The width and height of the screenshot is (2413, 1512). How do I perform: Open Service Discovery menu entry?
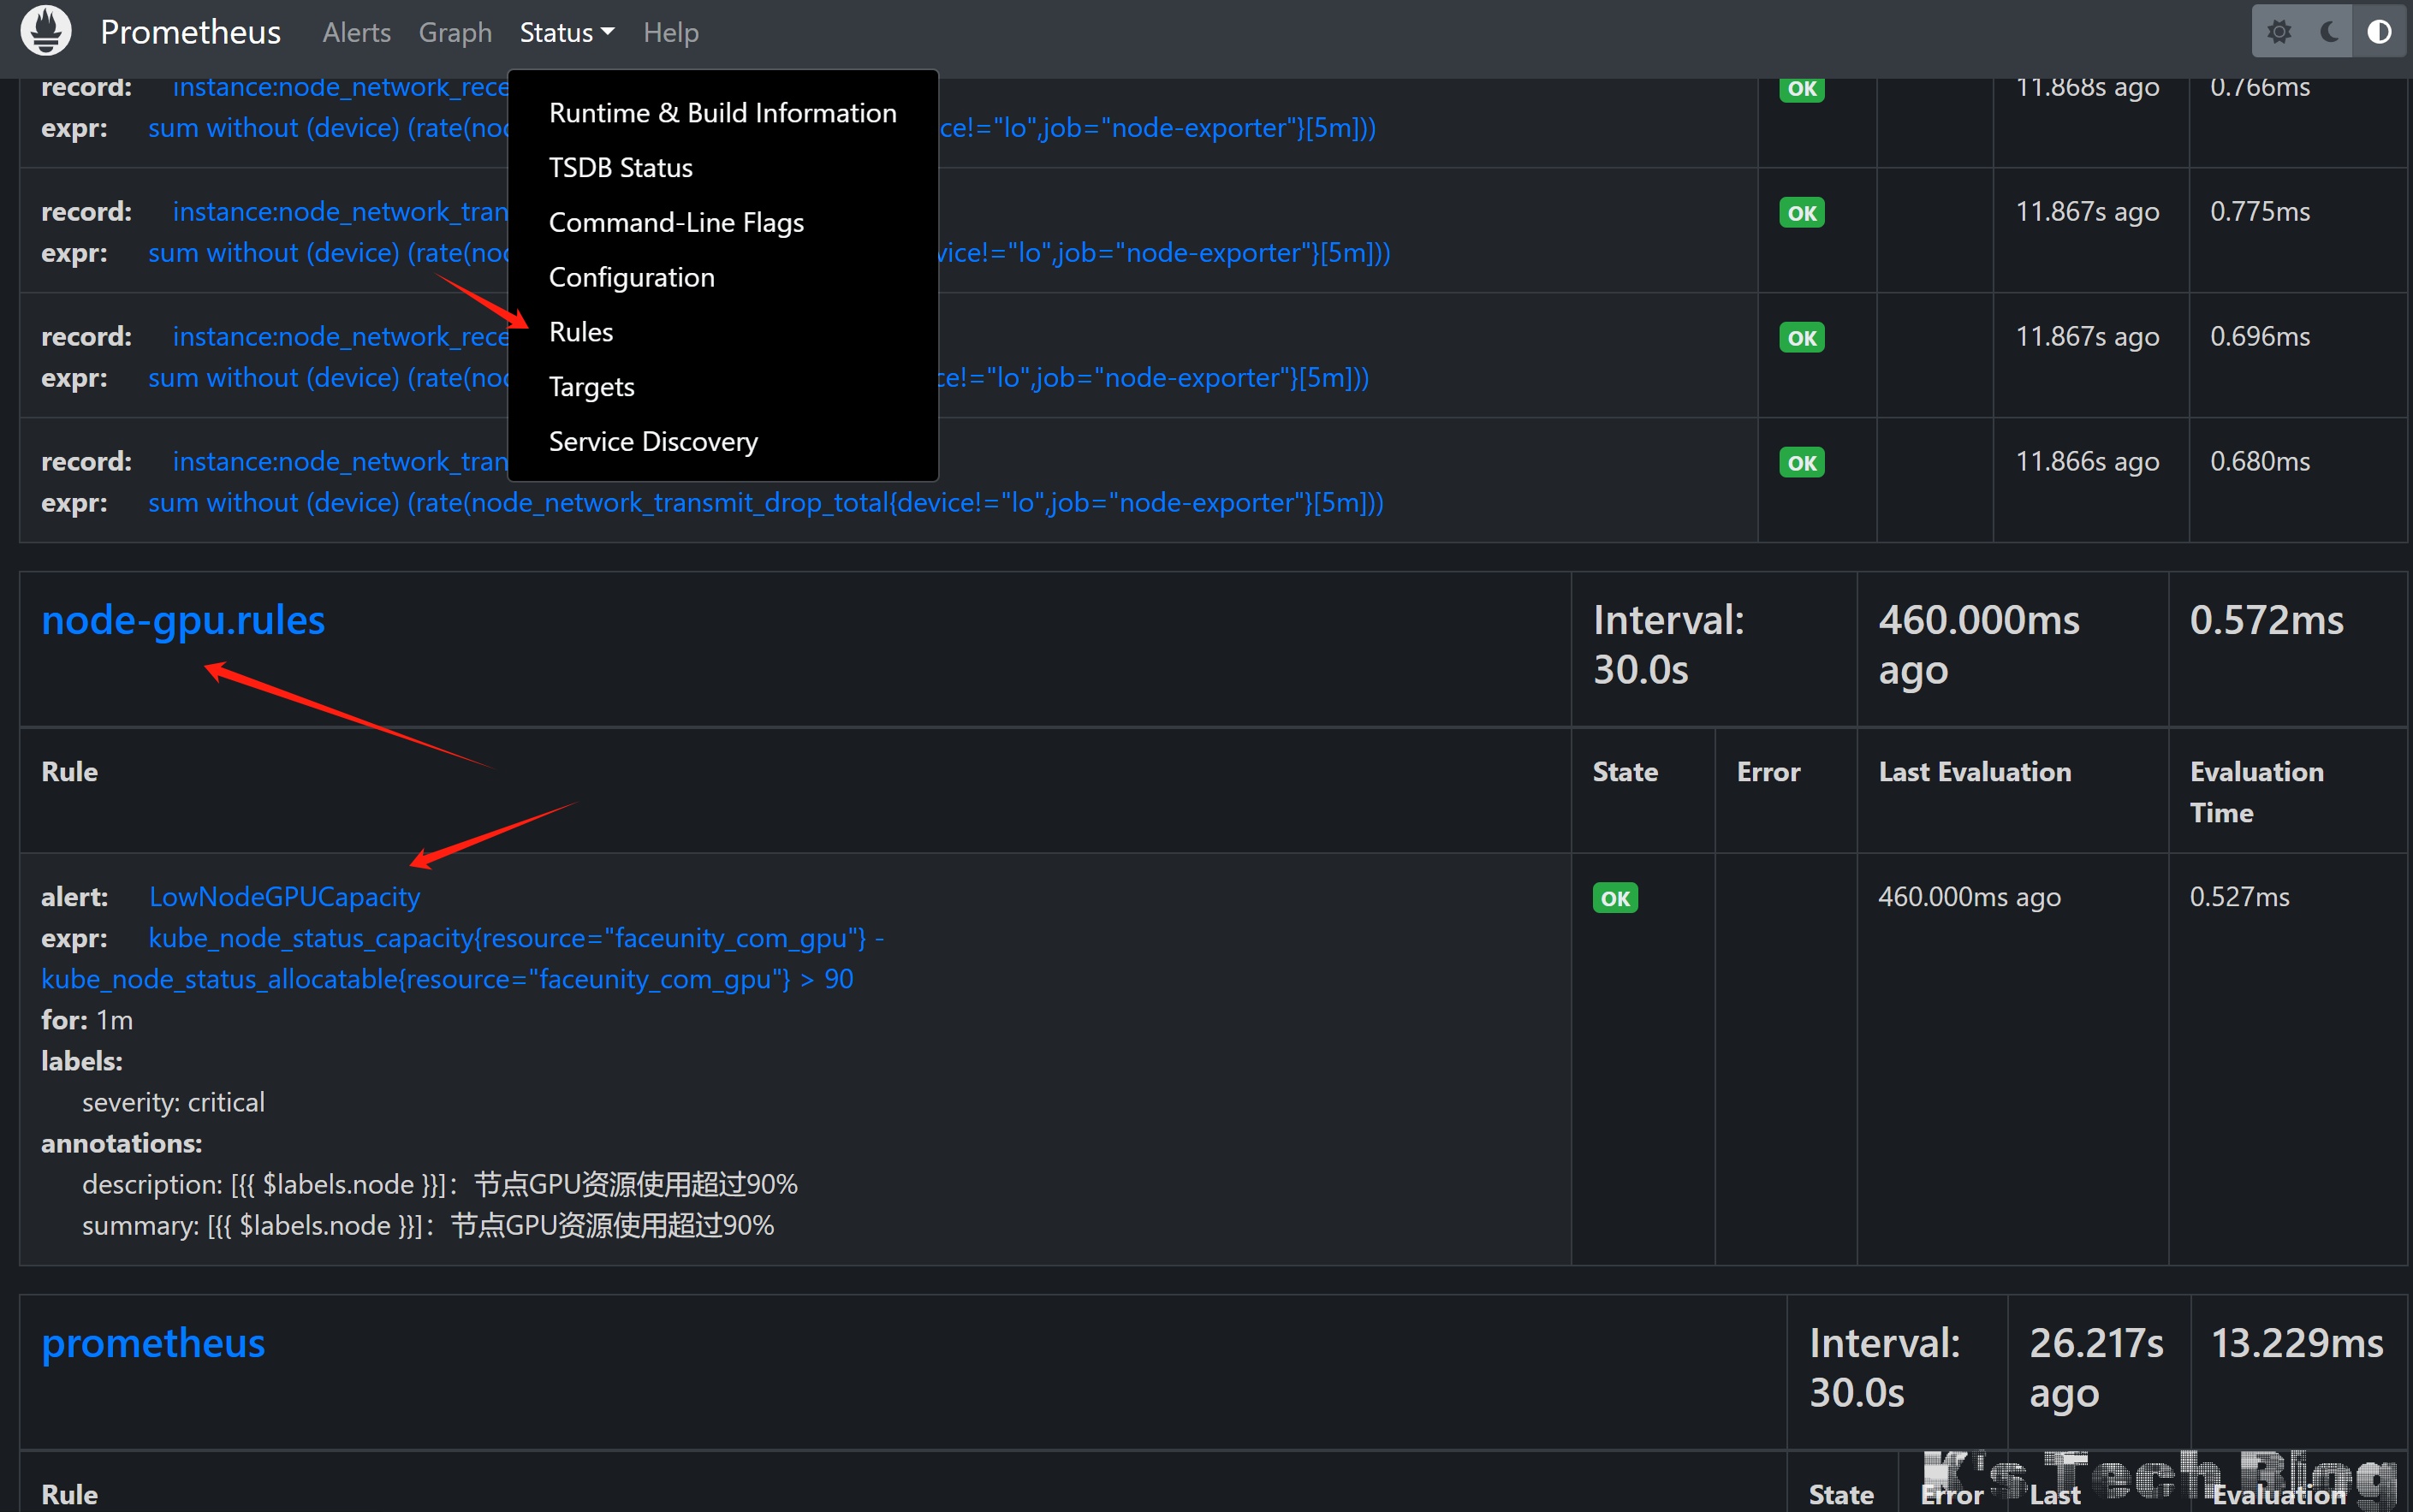point(653,442)
